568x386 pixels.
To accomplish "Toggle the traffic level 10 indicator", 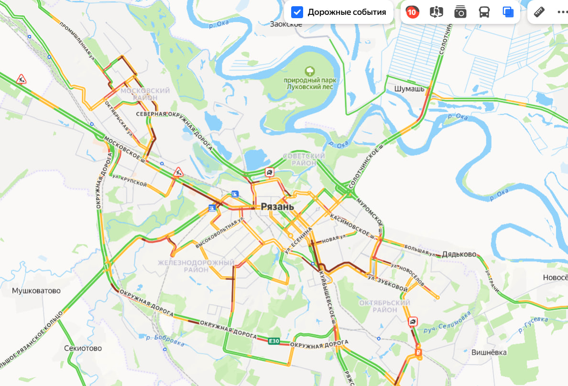I will coord(412,12).
